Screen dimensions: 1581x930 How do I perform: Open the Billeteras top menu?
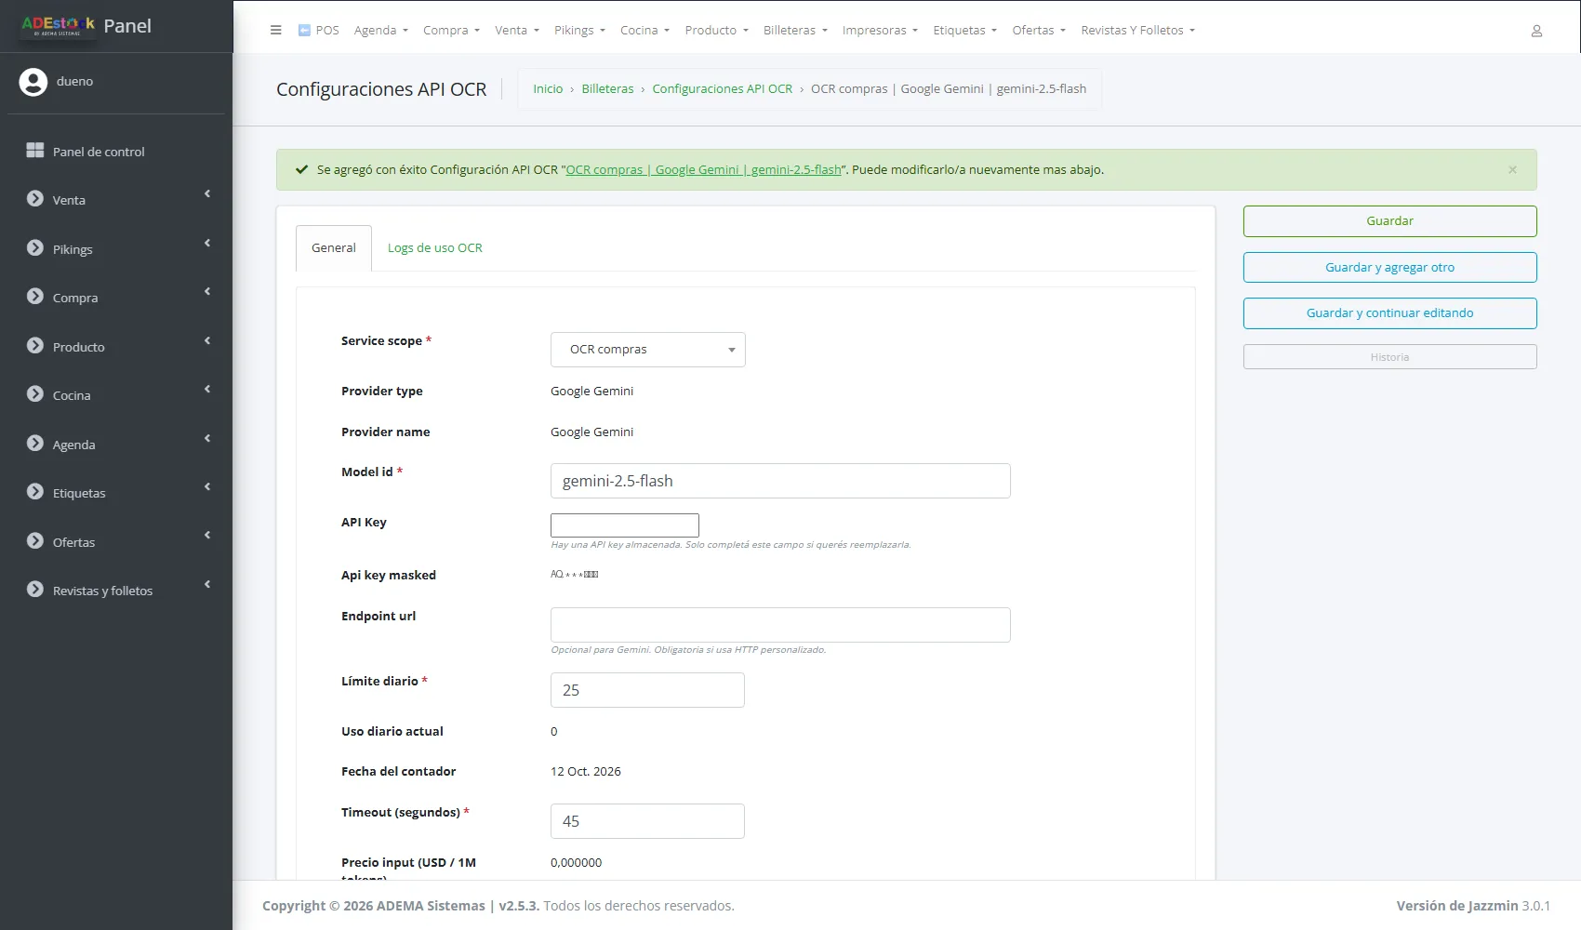795,30
